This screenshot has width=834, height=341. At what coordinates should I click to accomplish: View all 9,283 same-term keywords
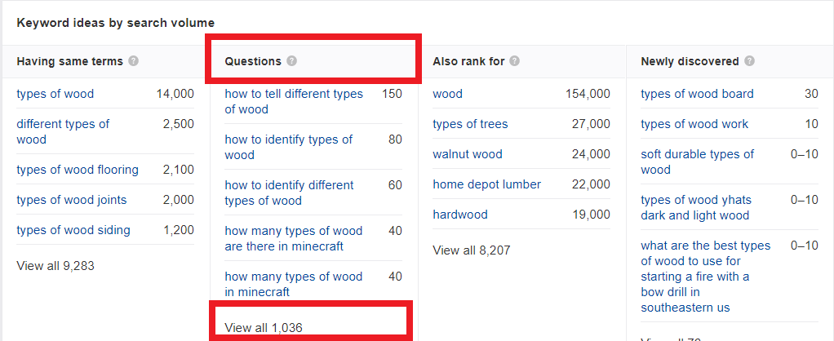coord(55,265)
